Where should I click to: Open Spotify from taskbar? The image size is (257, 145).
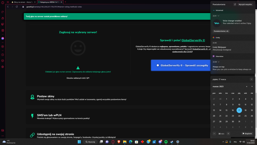click(166, 142)
